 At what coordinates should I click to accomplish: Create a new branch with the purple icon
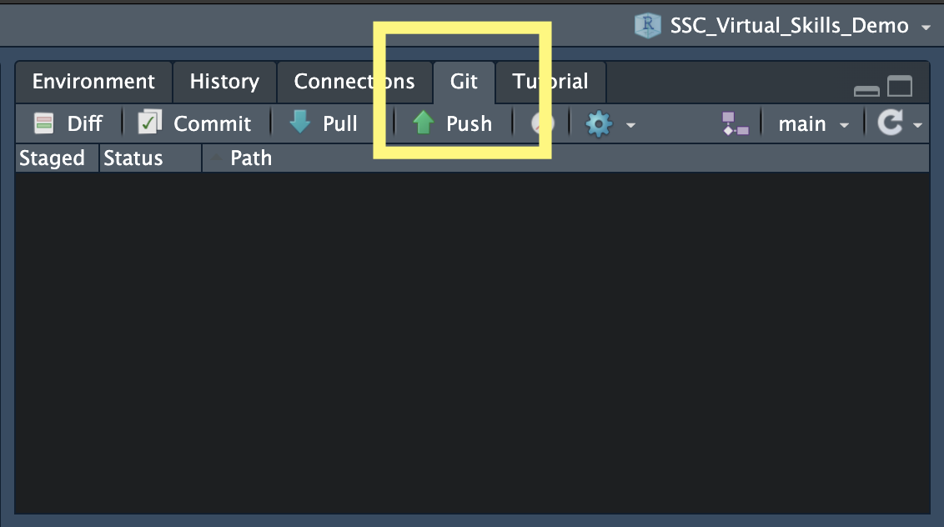click(x=735, y=123)
